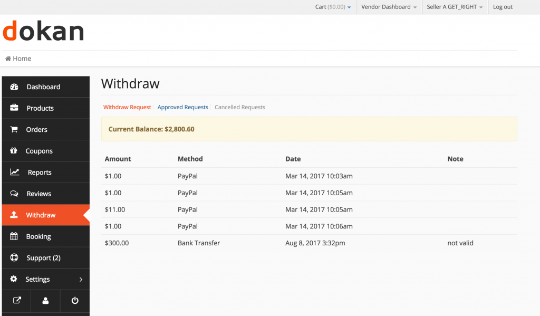Click the dokan logo
Screen dimensions: 540x316
pyautogui.click(x=43, y=31)
